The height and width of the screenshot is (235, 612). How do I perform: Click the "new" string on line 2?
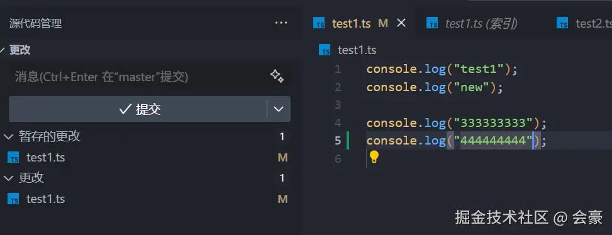tap(472, 87)
